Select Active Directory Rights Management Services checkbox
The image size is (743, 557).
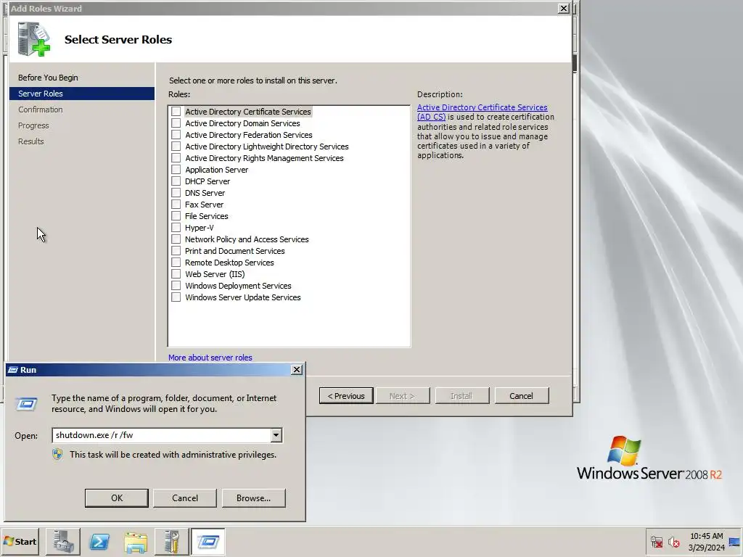[x=176, y=157]
